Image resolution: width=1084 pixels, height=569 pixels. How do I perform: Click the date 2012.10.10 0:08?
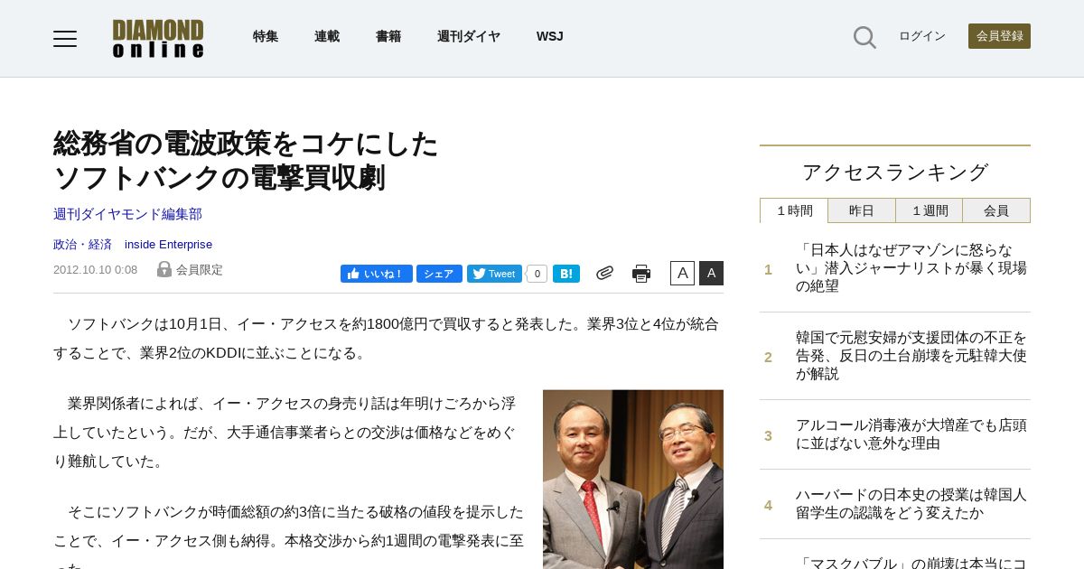point(95,269)
